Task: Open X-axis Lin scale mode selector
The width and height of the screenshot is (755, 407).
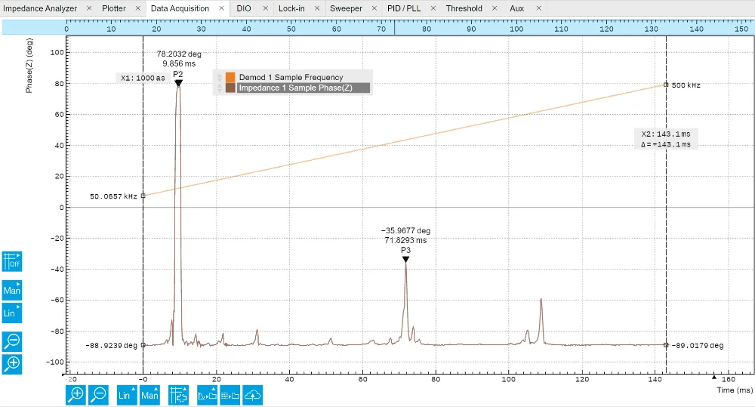Action: (127, 395)
